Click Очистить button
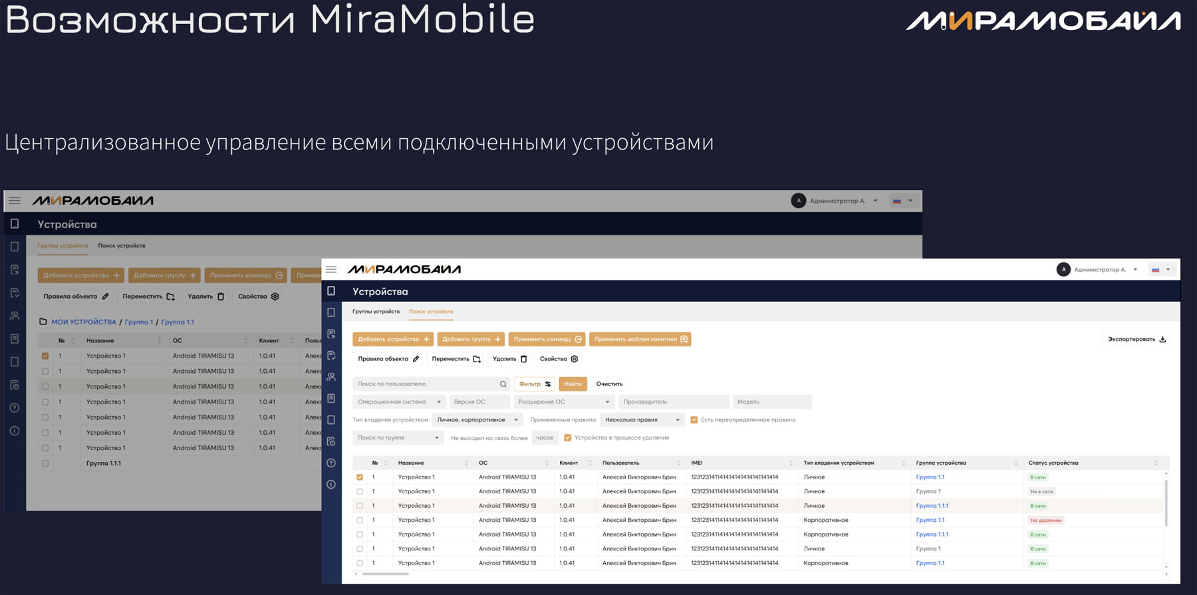The height and width of the screenshot is (595, 1197). coord(609,384)
